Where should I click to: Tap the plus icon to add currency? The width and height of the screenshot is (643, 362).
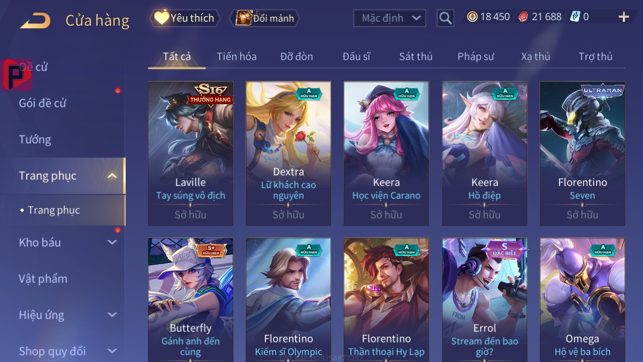pyautogui.click(x=624, y=17)
